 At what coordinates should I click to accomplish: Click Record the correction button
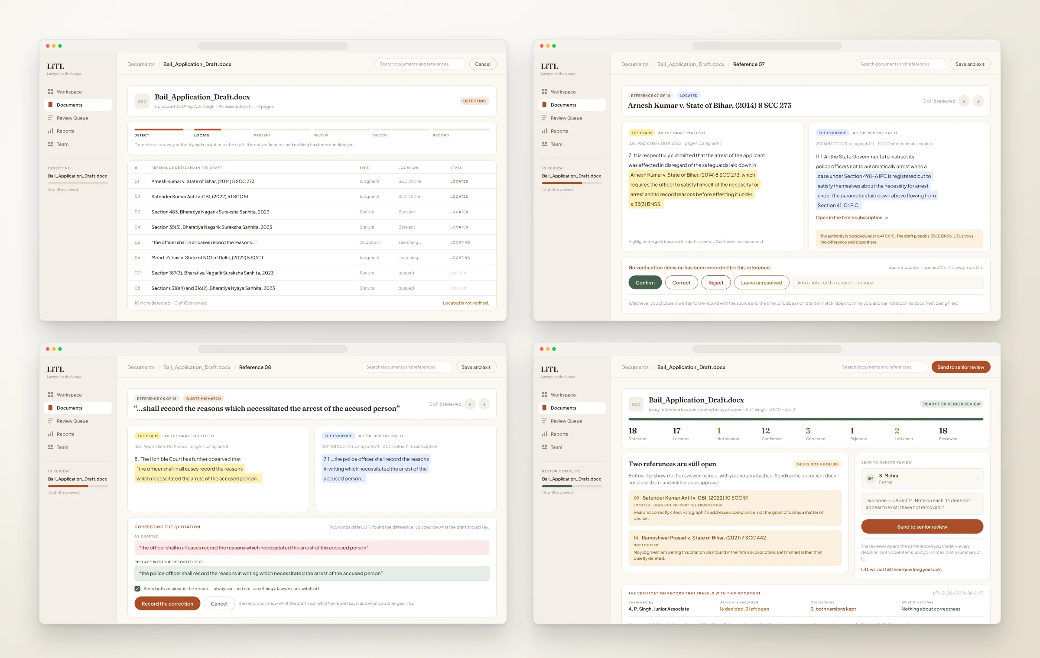(167, 603)
